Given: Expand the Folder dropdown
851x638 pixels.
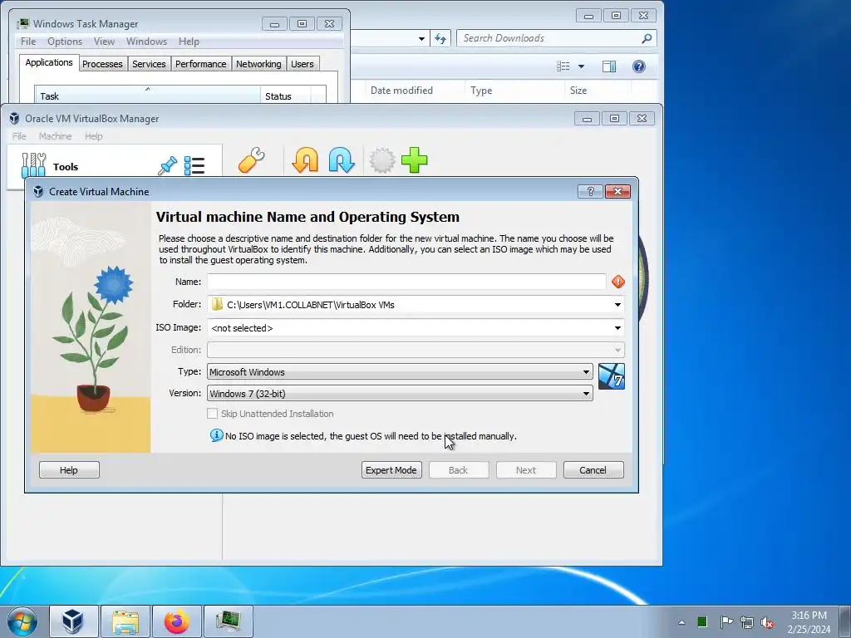Looking at the screenshot, I should pyautogui.click(x=617, y=305).
